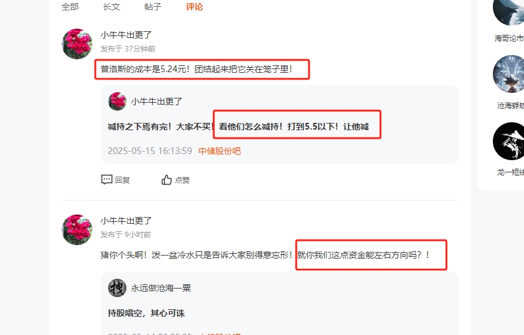
Task: Open the black swordsman avatar for 龙一
Action: tap(508, 141)
